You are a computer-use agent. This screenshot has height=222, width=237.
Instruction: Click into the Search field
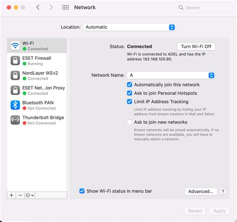click(x=203, y=7)
